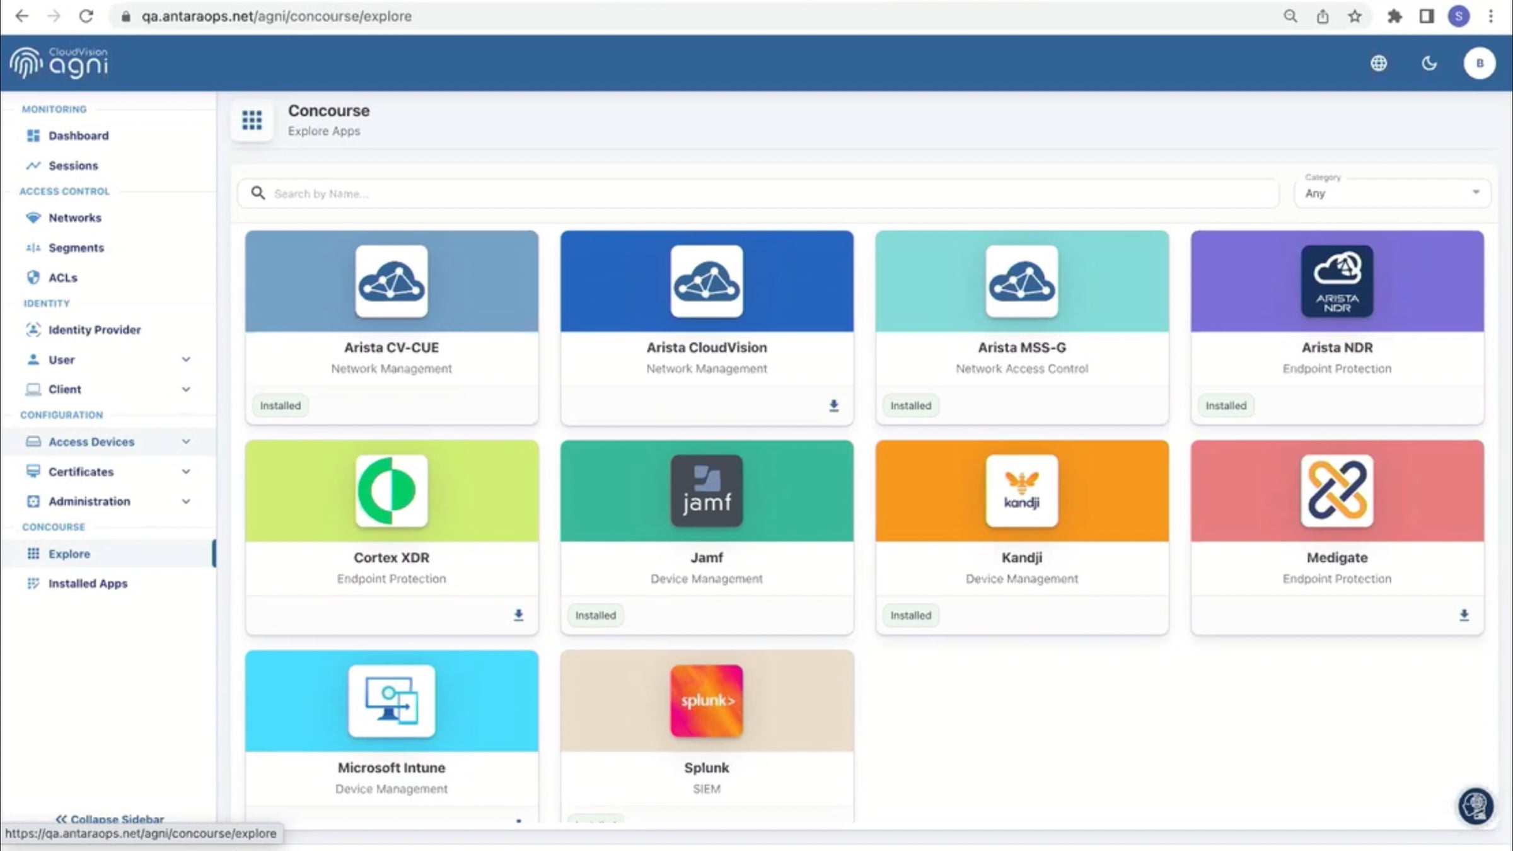This screenshot has width=1513, height=851.
Task: Click install icon on Arista CloudVision card
Action: click(x=833, y=405)
